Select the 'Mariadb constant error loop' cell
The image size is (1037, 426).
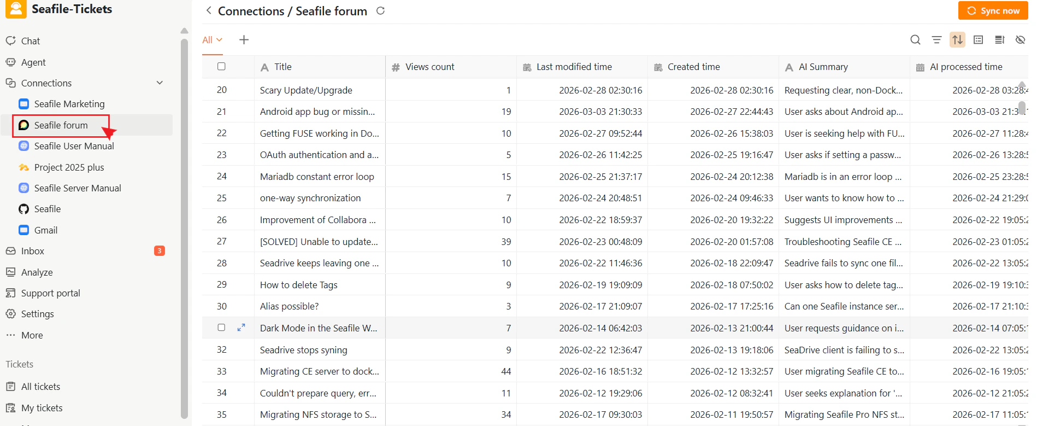tap(320, 177)
